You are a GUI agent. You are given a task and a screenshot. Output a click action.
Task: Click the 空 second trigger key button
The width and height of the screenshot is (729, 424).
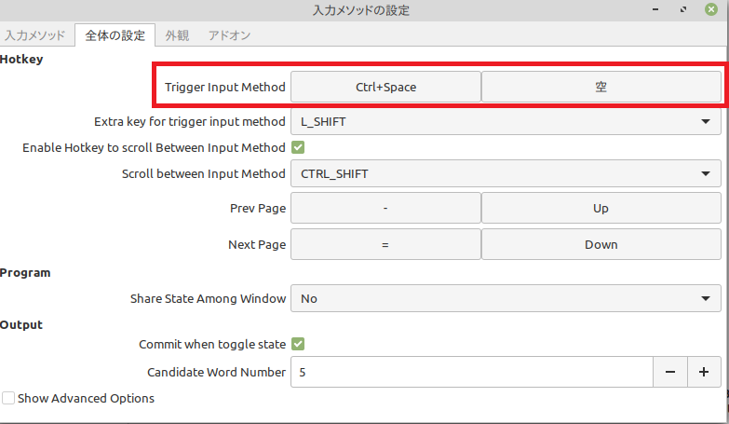point(601,87)
